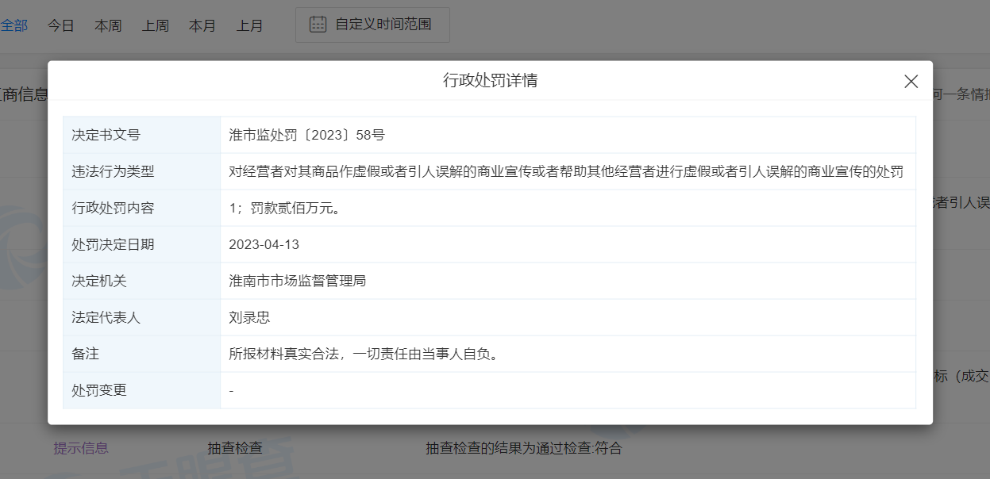Click authority 淮南市市场监督管理局

point(297,281)
